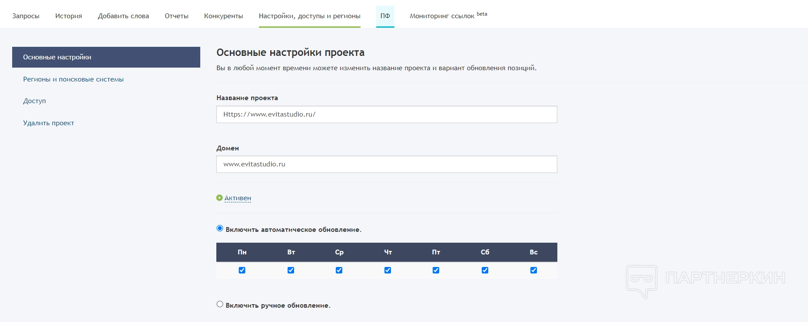This screenshot has width=808, height=322.
Task: Click the Основные настройки проекта heading
Action: tap(291, 53)
